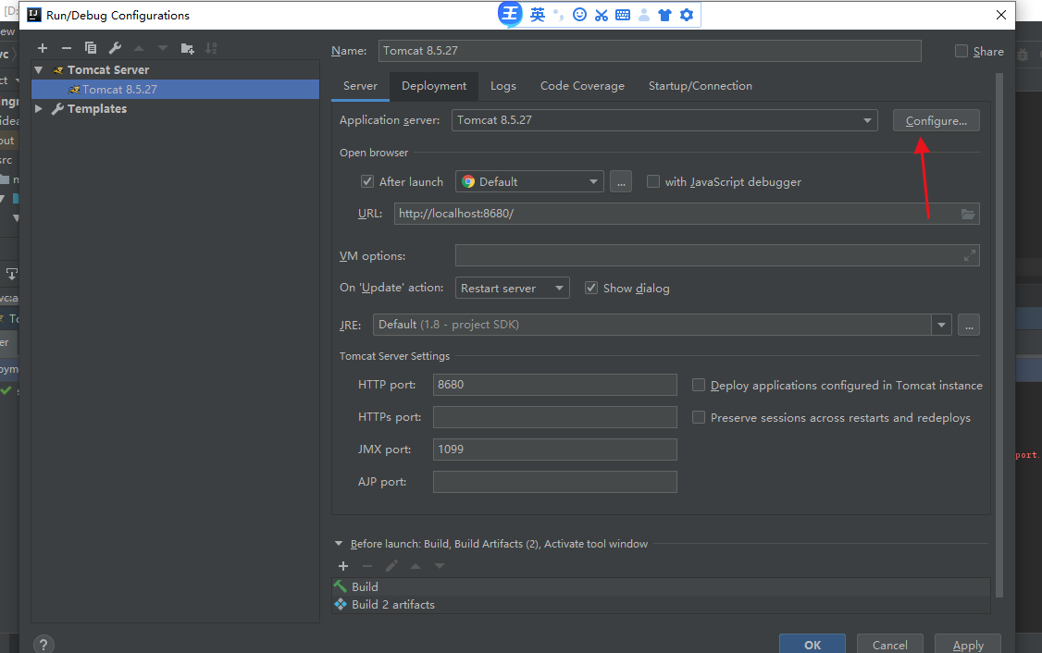Move before-launch task down
Viewport: 1042px width, 653px height.
tap(440, 566)
